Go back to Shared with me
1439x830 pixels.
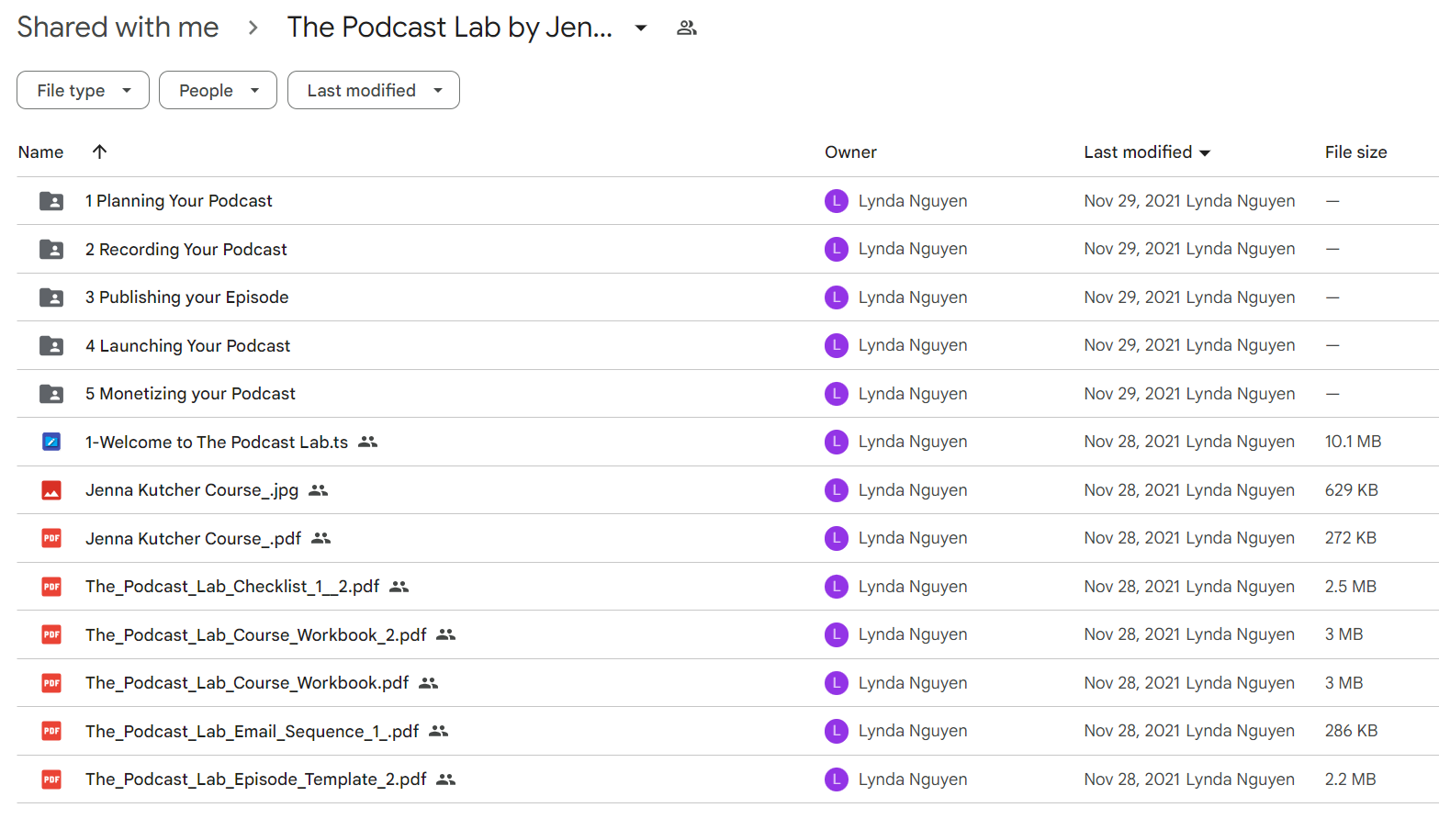tap(118, 28)
